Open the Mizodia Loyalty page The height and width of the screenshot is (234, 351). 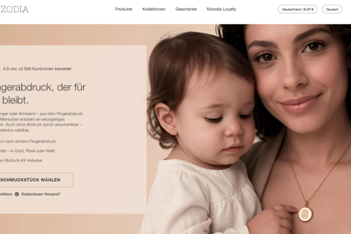point(221,9)
